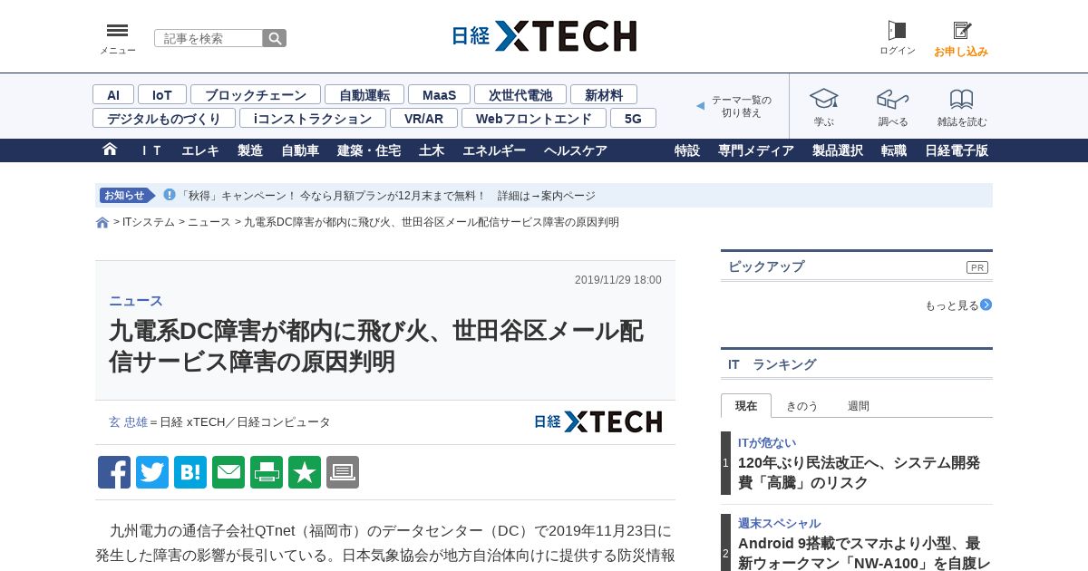1088x571 pixels.
Task: Click the ITシステム breadcrumb link
Action: click(149, 222)
